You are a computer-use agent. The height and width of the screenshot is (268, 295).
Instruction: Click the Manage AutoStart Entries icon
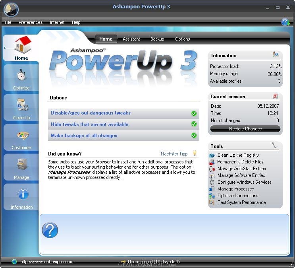pos(212,169)
